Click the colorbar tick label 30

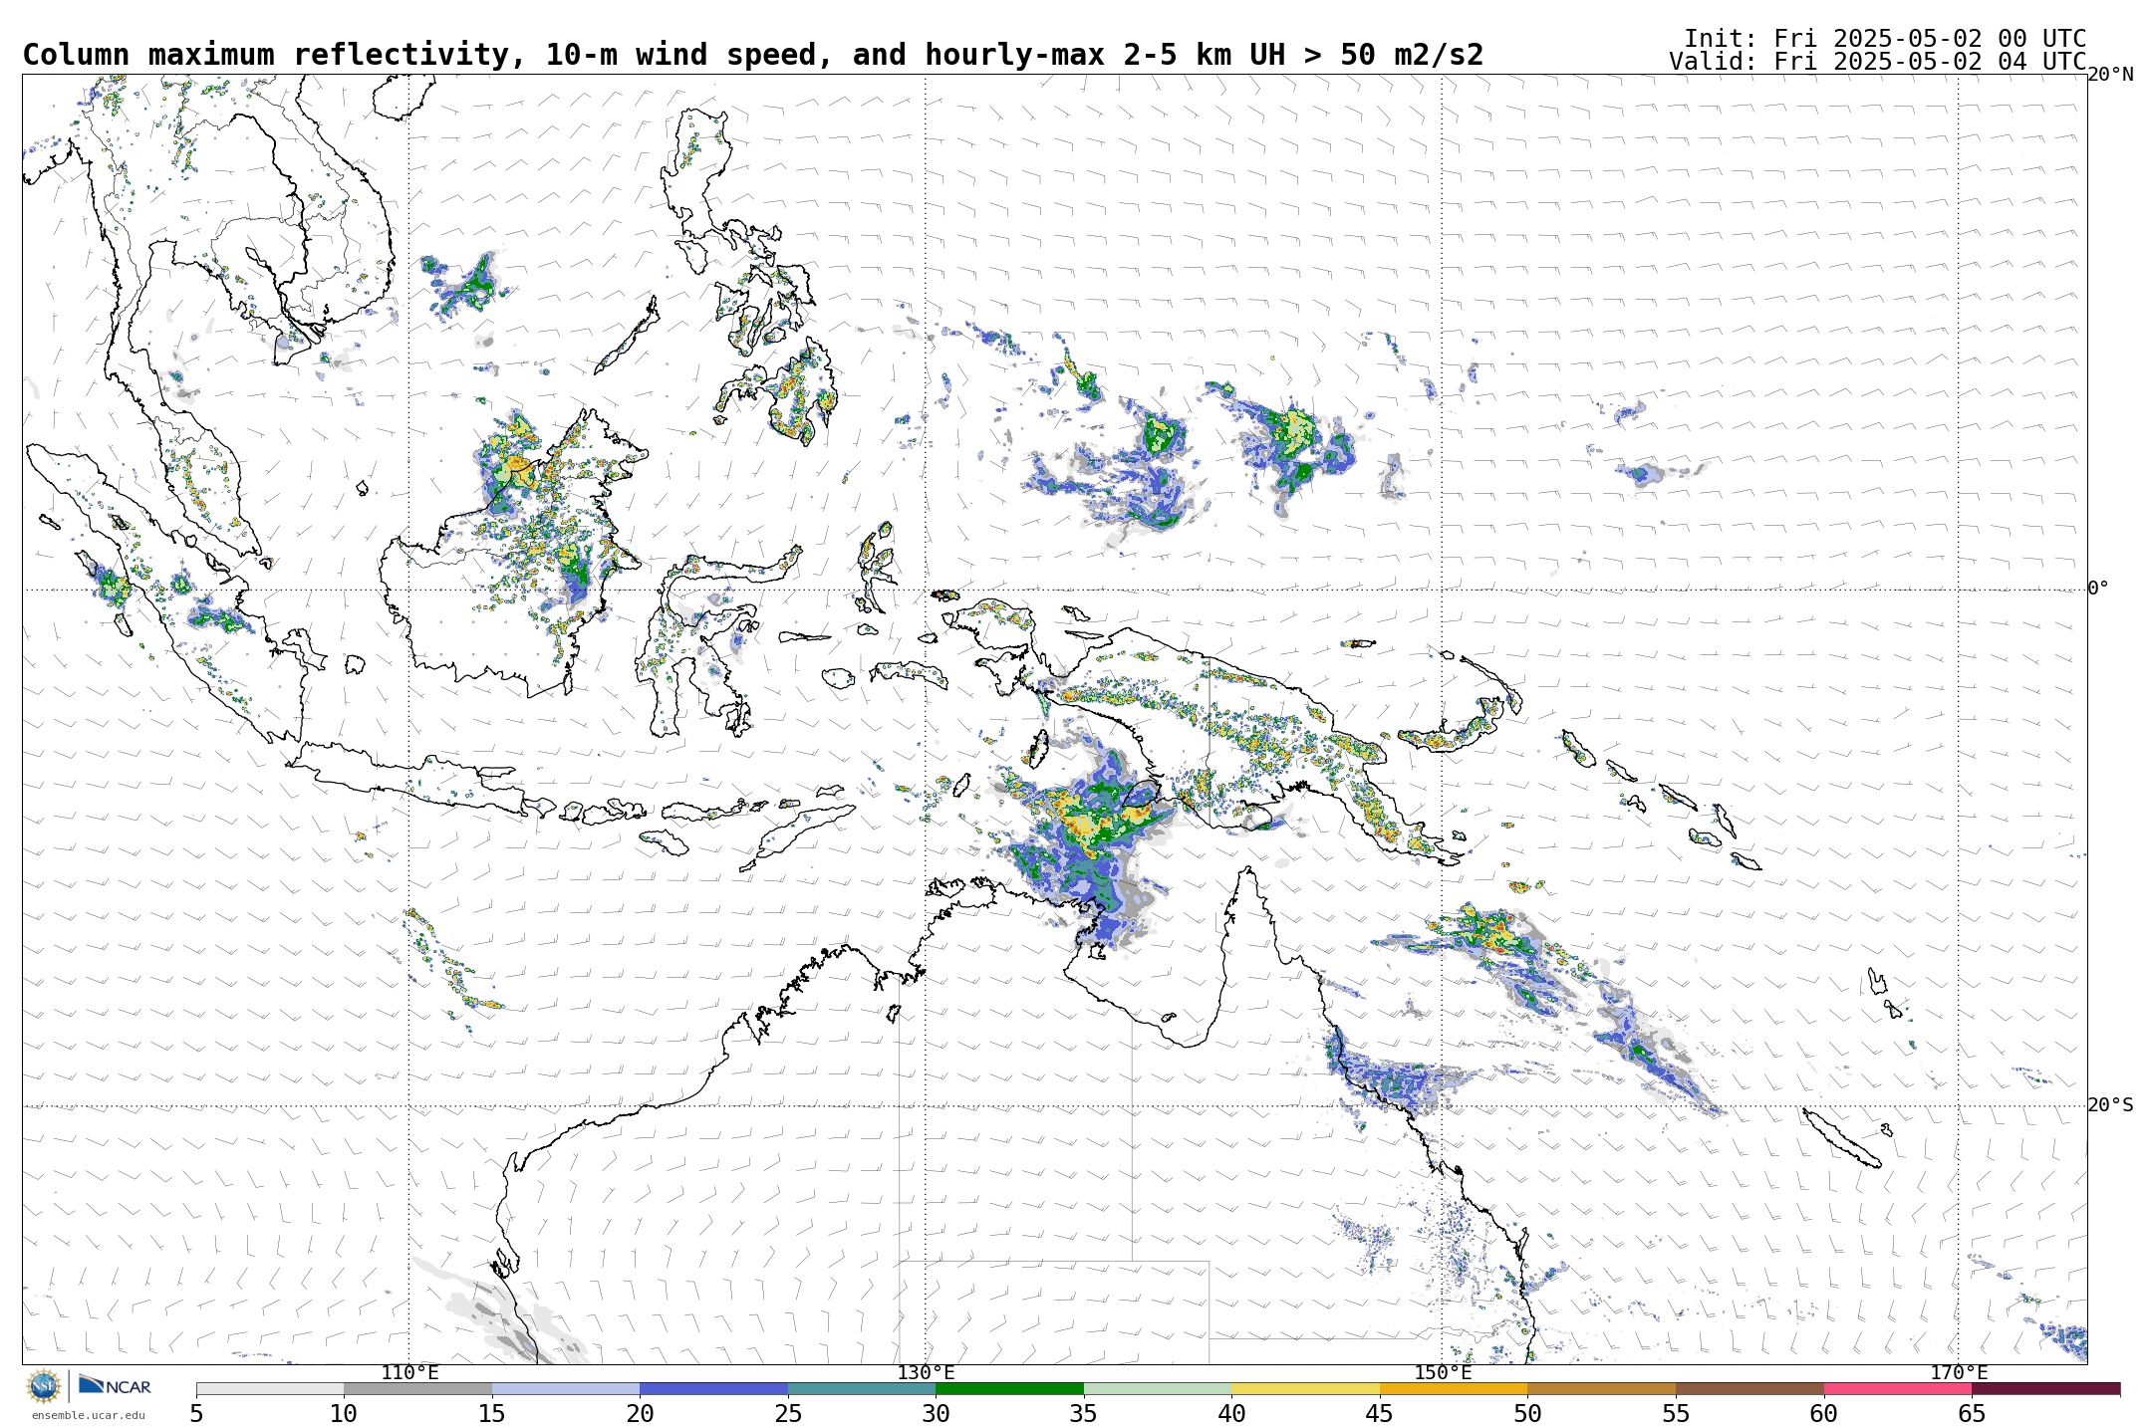pos(936,1413)
